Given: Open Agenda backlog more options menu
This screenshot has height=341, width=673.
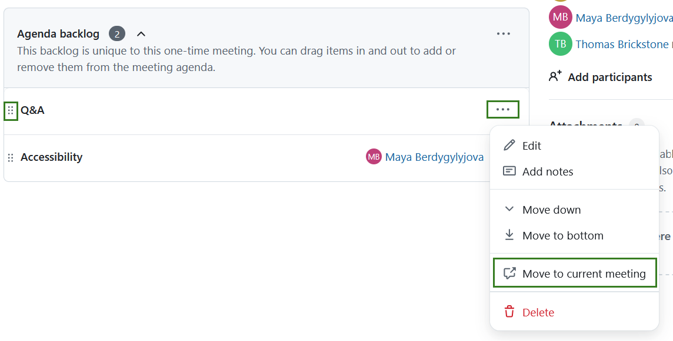Looking at the screenshot, I should coord(503,34).
